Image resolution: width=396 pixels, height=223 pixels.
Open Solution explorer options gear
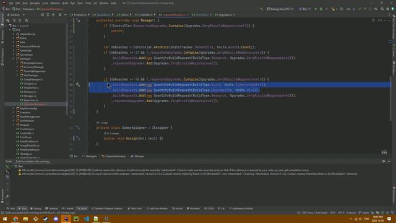pos(60,15)
